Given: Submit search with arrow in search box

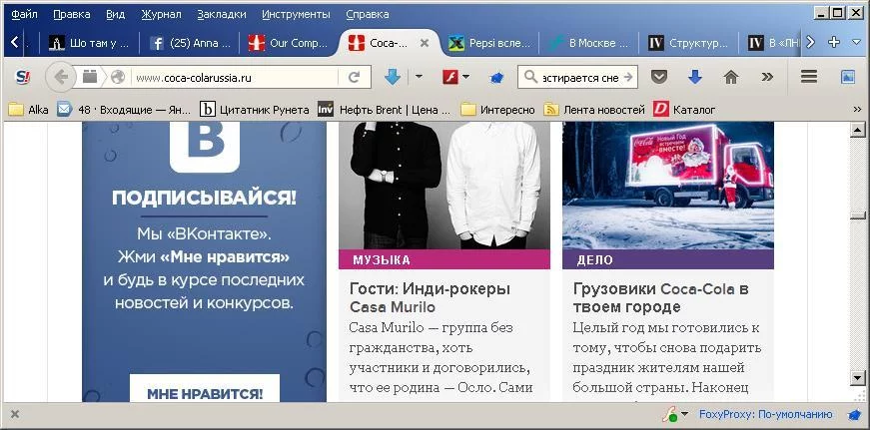Looking at the screenshot, I should pyautogui.click(x=628, y=78).
